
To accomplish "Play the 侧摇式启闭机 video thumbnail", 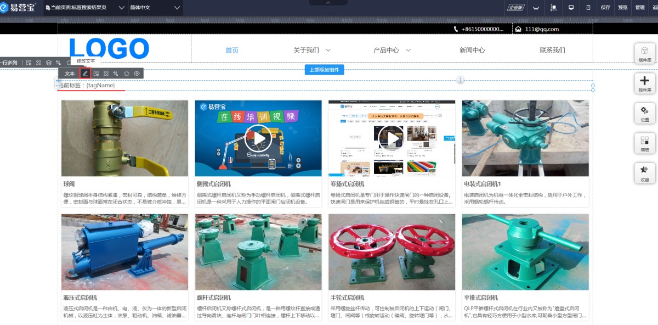I will [x=258, y=138].
